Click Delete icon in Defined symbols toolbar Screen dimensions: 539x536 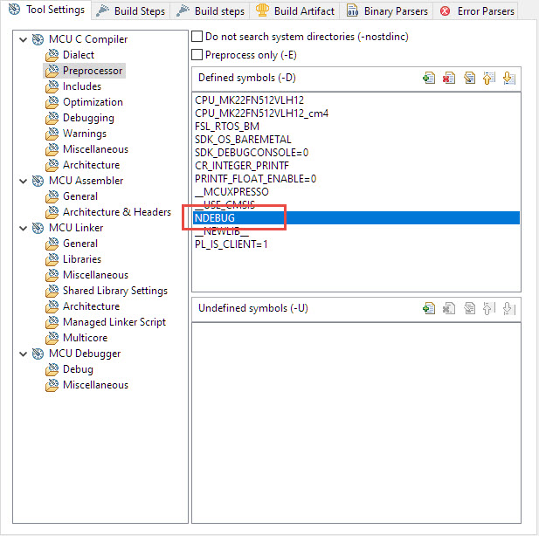(x=449, y=78)
